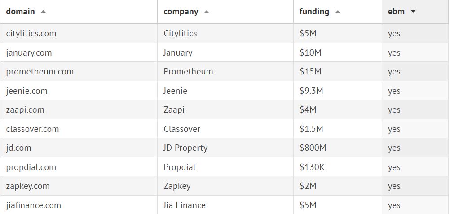450x214 pixels.
Task: Sort by the funding header label
Action: 314,12
